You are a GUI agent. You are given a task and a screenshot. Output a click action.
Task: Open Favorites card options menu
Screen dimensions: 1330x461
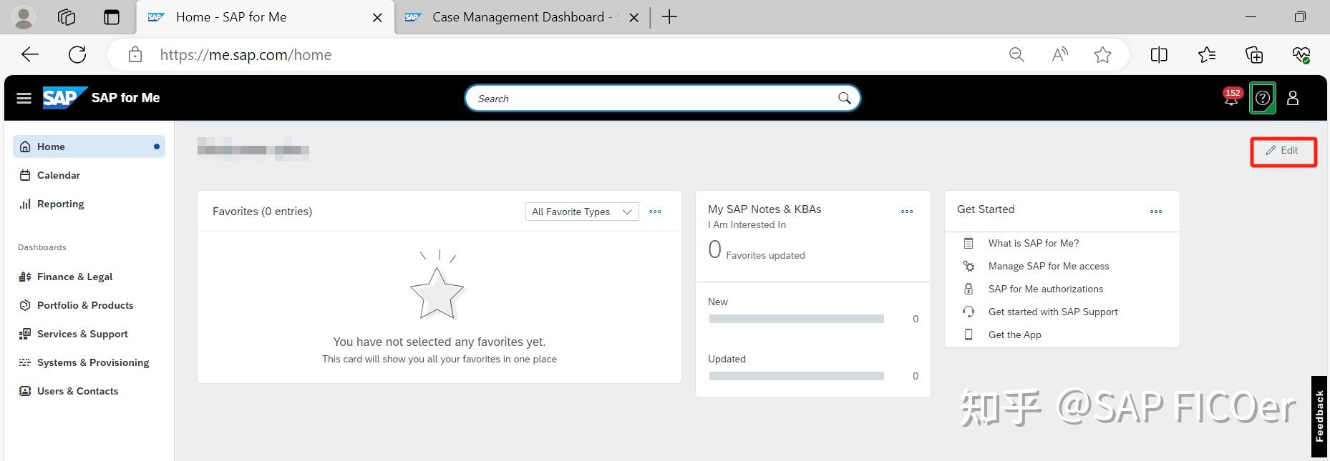click(x=655, y=212)
